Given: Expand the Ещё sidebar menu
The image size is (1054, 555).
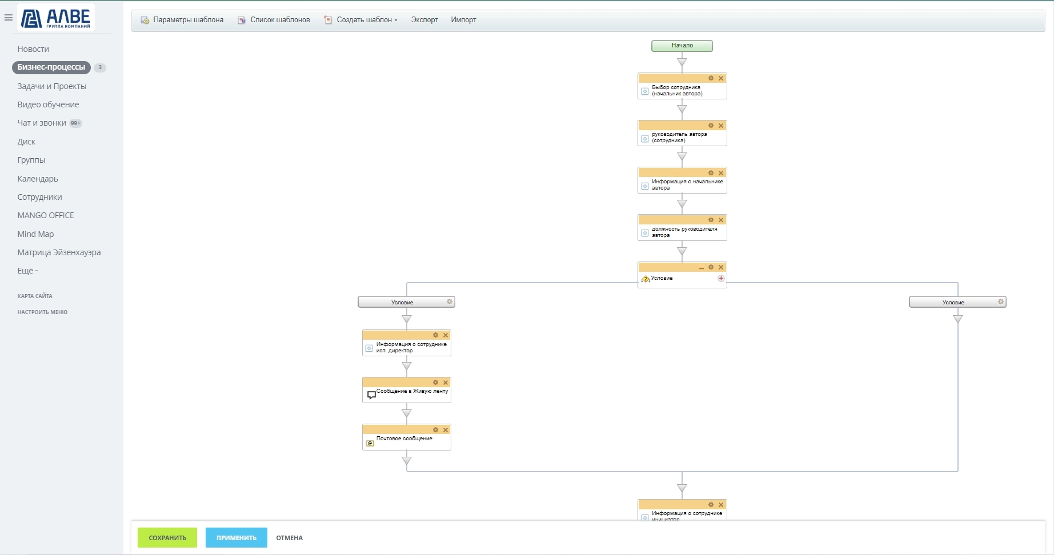Looking at the screenshot, I should (x=27, y=271).
